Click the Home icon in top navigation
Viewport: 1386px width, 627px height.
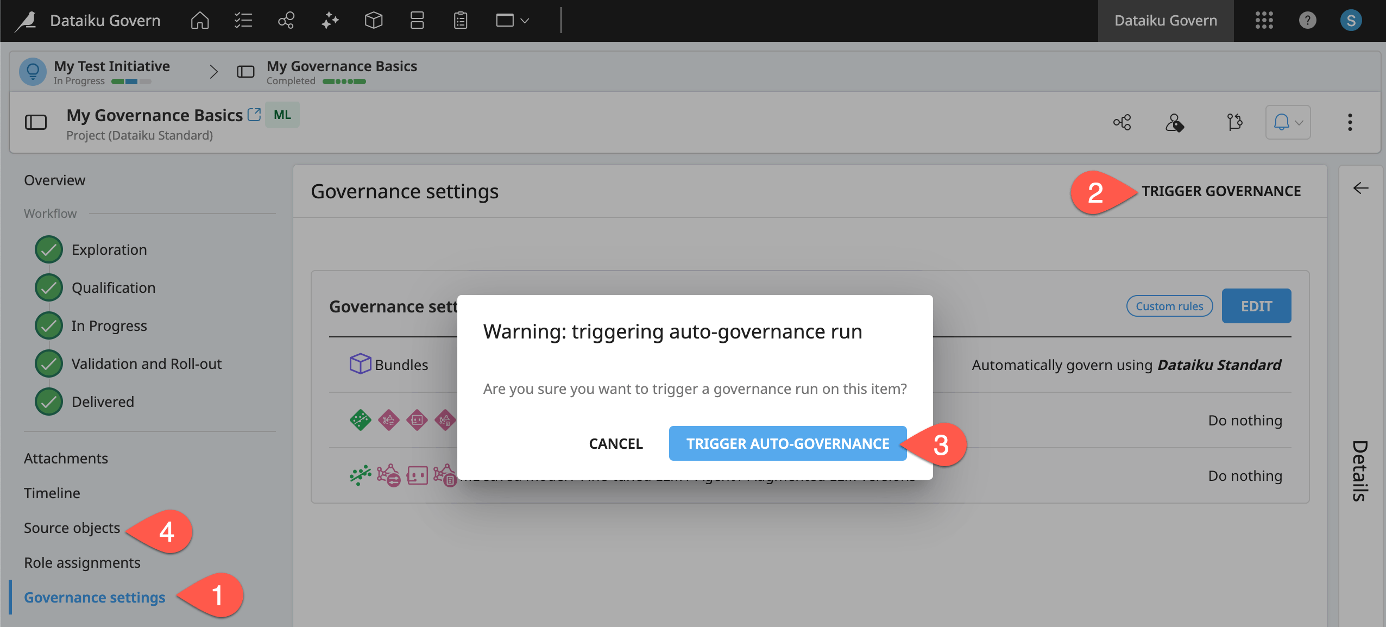200,21
